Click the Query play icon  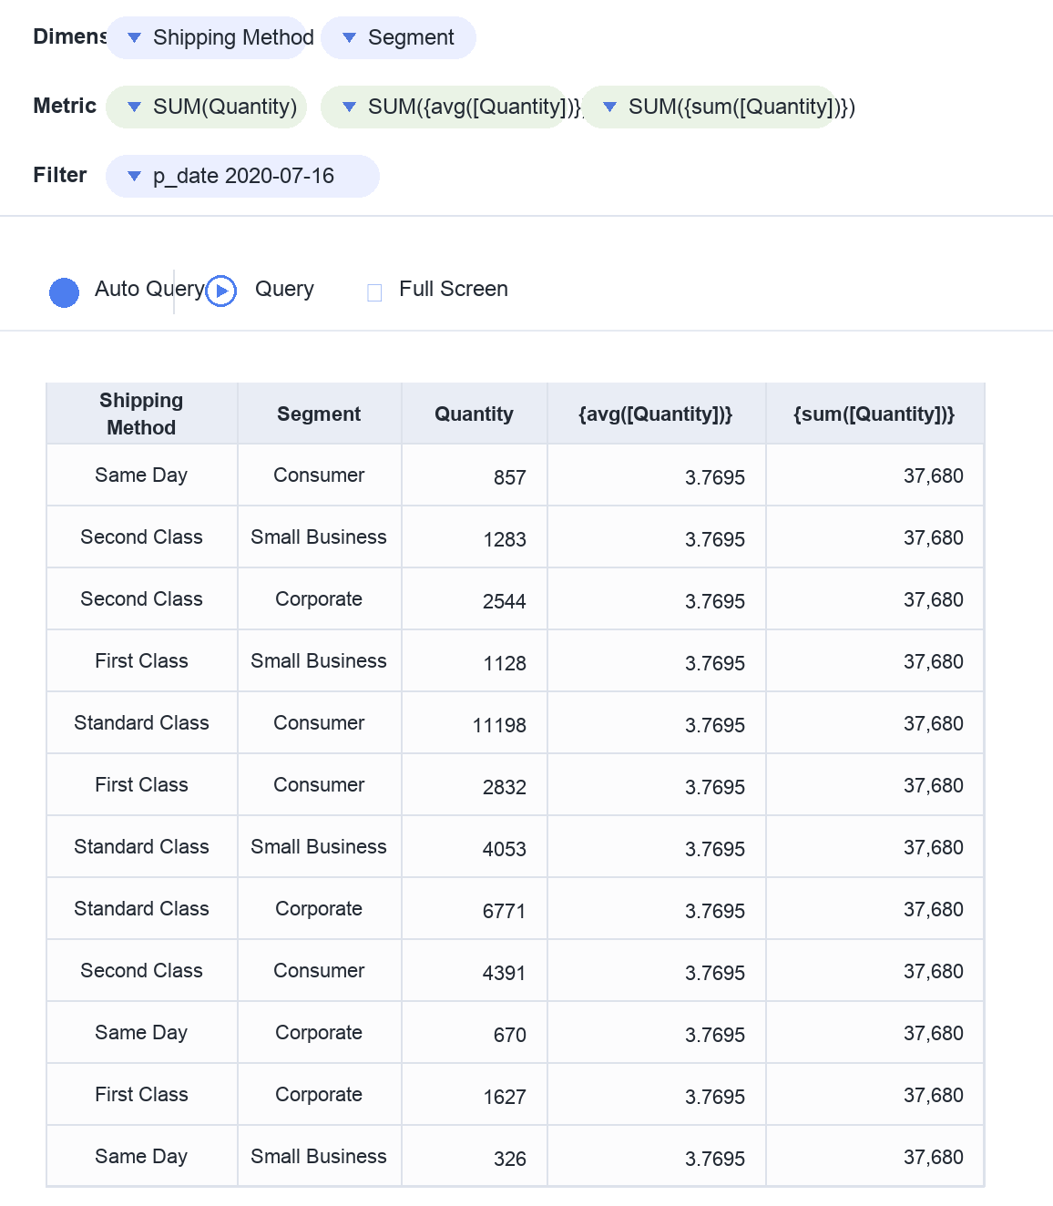click(221, 291)
